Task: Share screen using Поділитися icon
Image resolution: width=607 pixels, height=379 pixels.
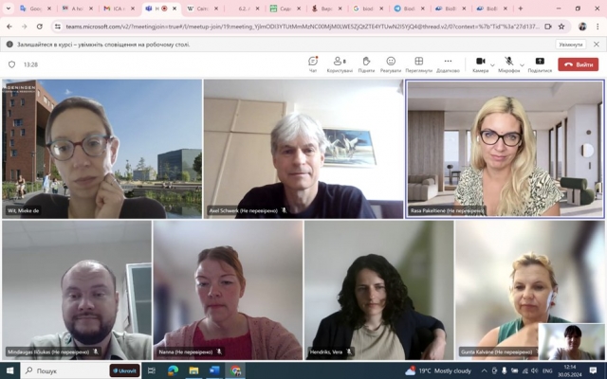Action: (540, 62)
